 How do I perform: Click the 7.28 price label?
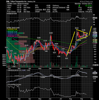[x=24, y=62]
